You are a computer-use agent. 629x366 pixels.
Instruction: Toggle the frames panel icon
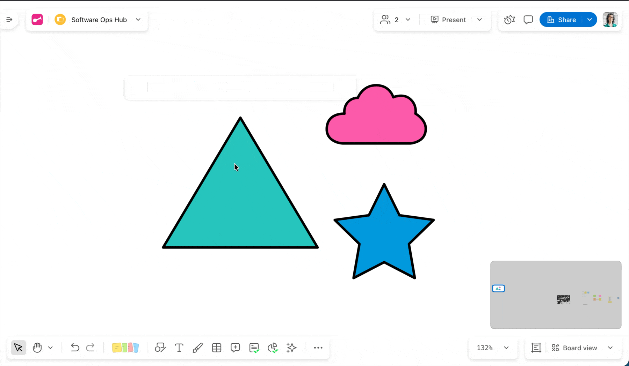(x=536, y=348)
